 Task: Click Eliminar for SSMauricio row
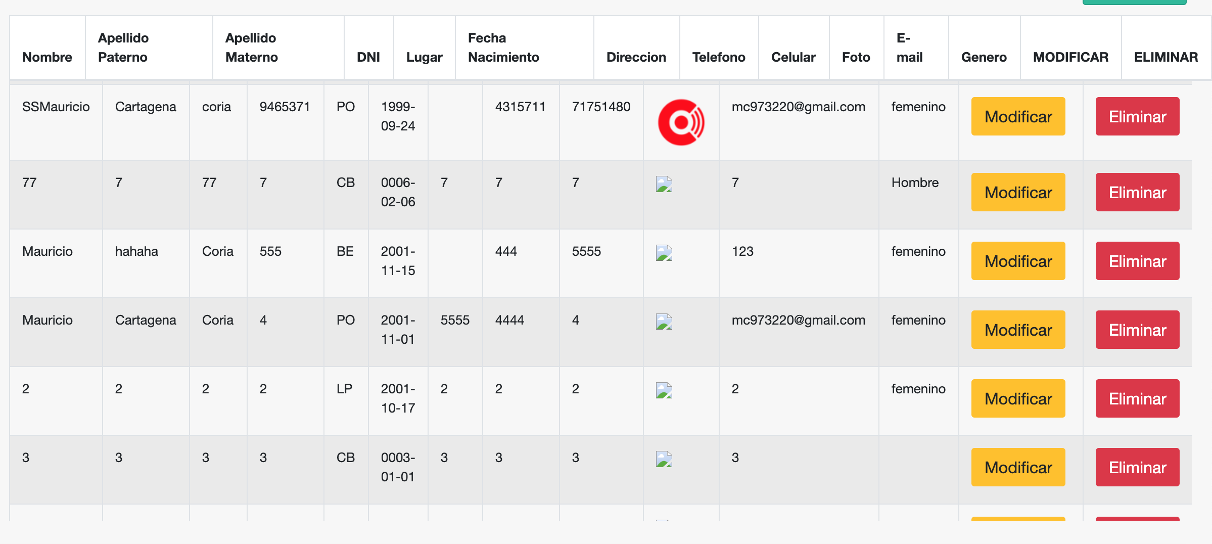point(1137,116)
